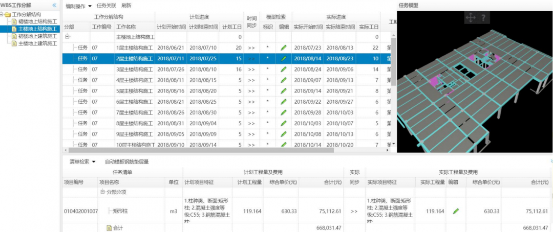Collapse the 分部分项 group in list
Screen dimensions: 553x232
tap(102, 192)
